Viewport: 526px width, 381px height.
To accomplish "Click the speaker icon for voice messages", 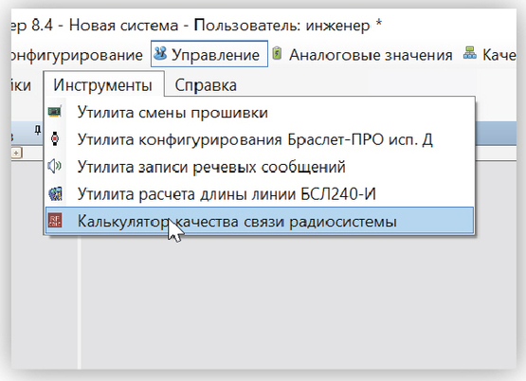I will pyautogui.click(x=54, y=166).
